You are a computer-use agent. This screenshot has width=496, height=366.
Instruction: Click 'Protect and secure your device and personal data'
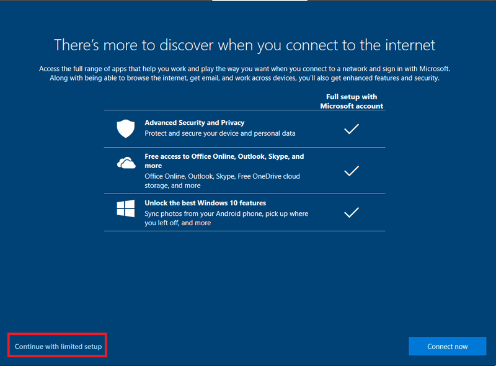[x=220, y=133]
